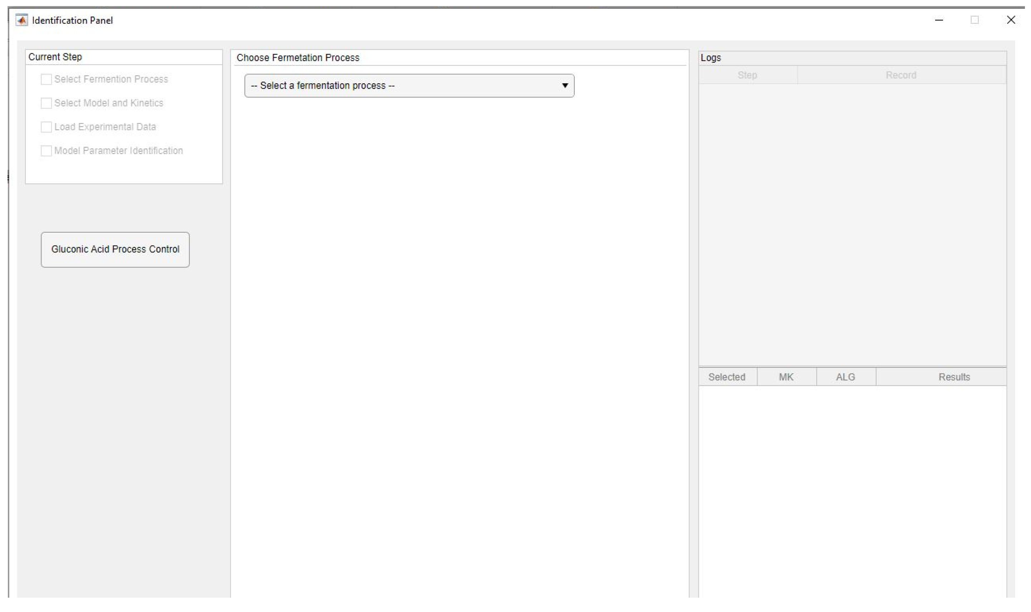Screen dimensions: 1031x612
Task: Enable Model Parameter Identification checkbox
Action: [x=46, y=151]
